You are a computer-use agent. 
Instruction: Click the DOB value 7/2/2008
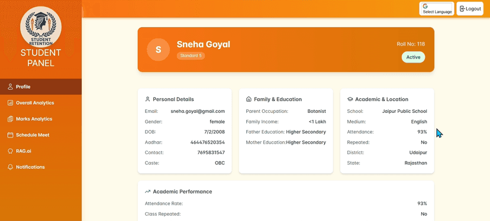click(x=214, y=132)
